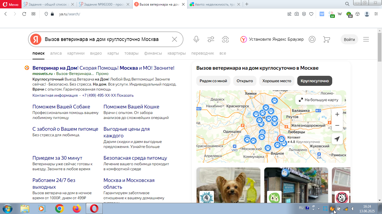Start voice search with microphone icon

(196, 39)
